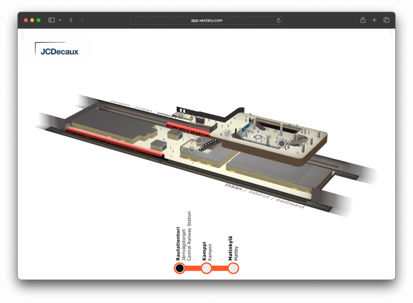413x303 pixels.
Task: Show the Safari sidebar
Action: 52,20
